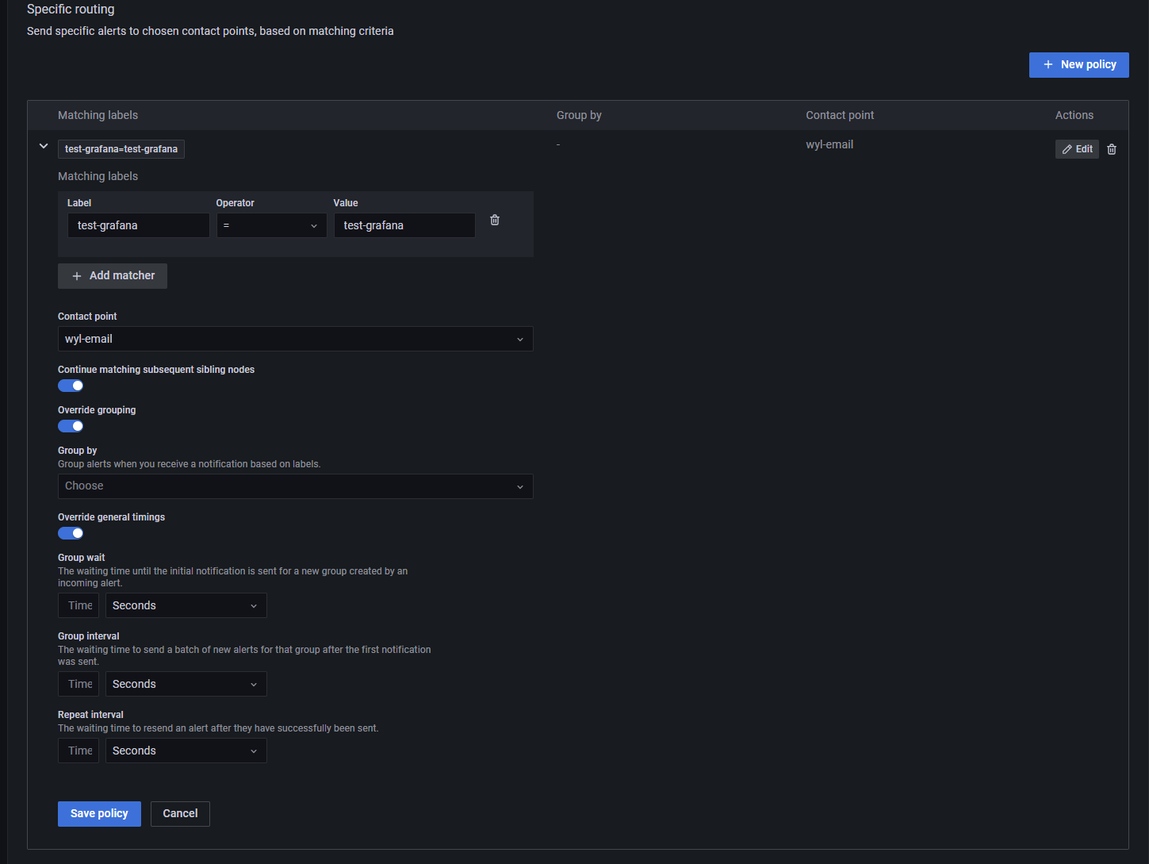Open the Contact point wyl-email dropdown
This screenshot has height=864, width=1149.
tap(295, 339)
